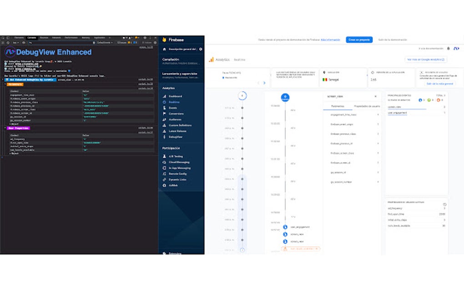Select Realtime under Analytics in Firebase
Viewport: 464px width, 290px height.
tap(174, 102)
